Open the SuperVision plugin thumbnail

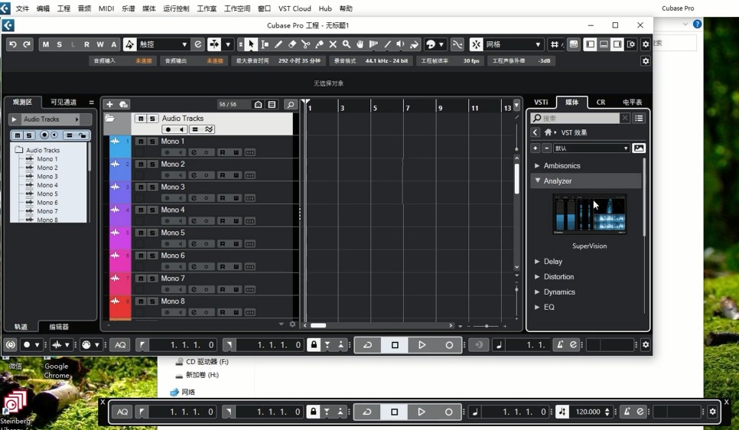[589, 214]
